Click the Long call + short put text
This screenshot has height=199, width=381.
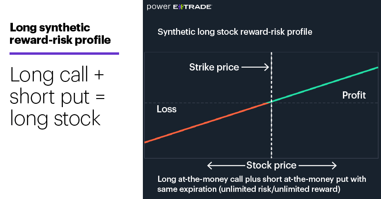point(57,86)
